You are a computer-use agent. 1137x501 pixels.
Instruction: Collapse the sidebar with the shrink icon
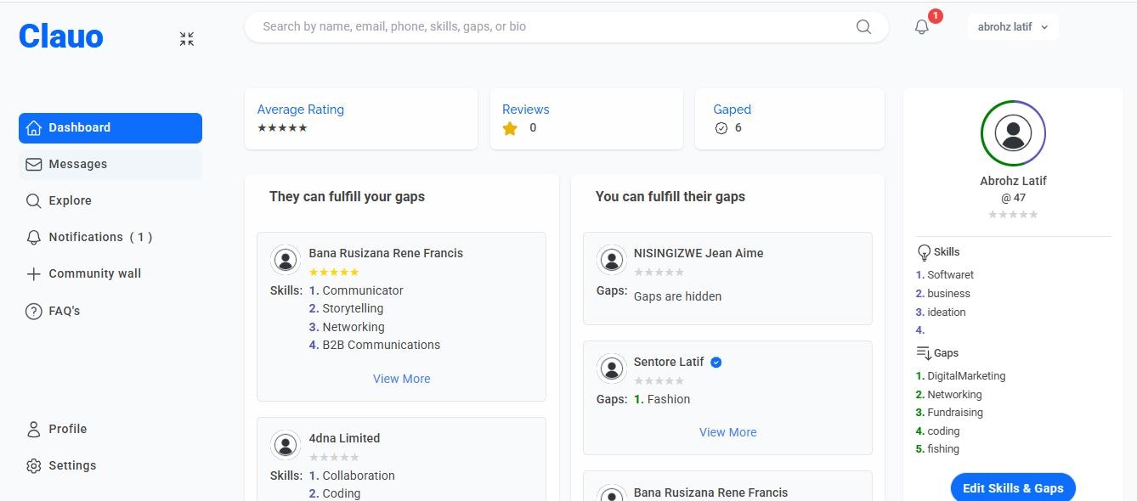coord(187,39)
